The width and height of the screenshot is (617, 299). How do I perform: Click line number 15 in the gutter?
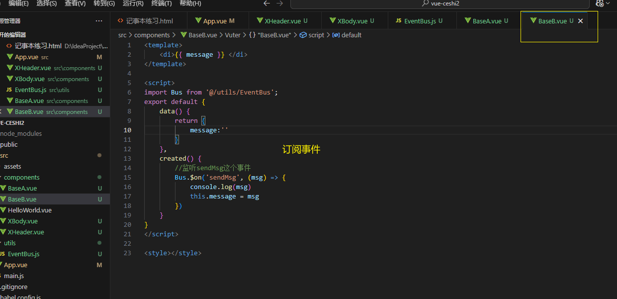coord(128,177)
